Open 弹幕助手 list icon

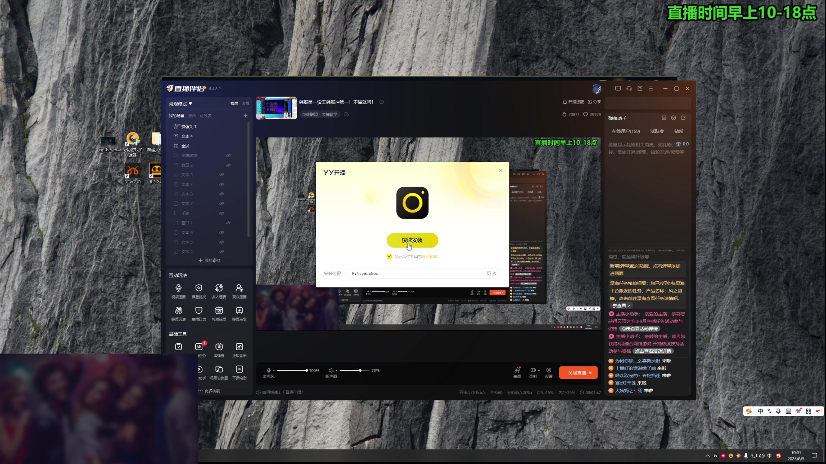click(664, 118)
